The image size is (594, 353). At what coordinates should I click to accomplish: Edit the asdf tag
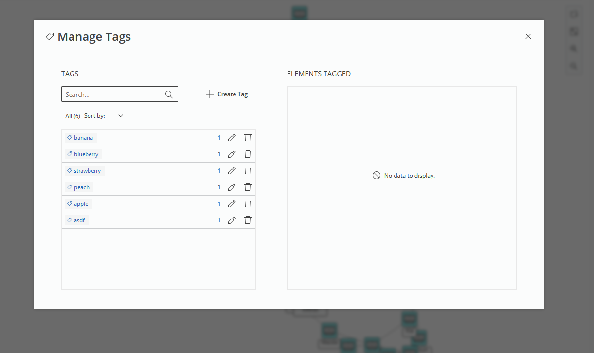tap(232, 220)
